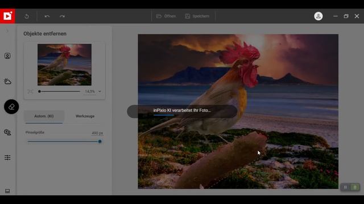This screenshot has width=364, height=204.
Task: Redo the last action
Action: tap(62, 16)
